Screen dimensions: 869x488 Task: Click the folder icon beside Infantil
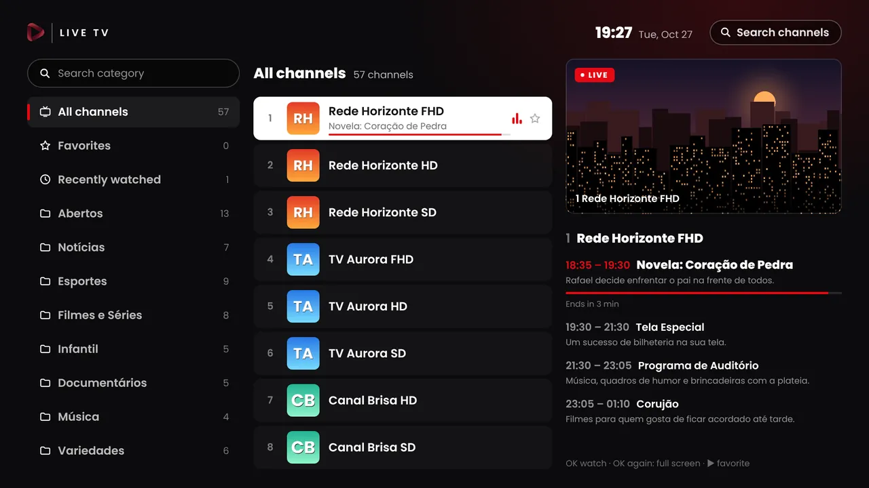45,349
